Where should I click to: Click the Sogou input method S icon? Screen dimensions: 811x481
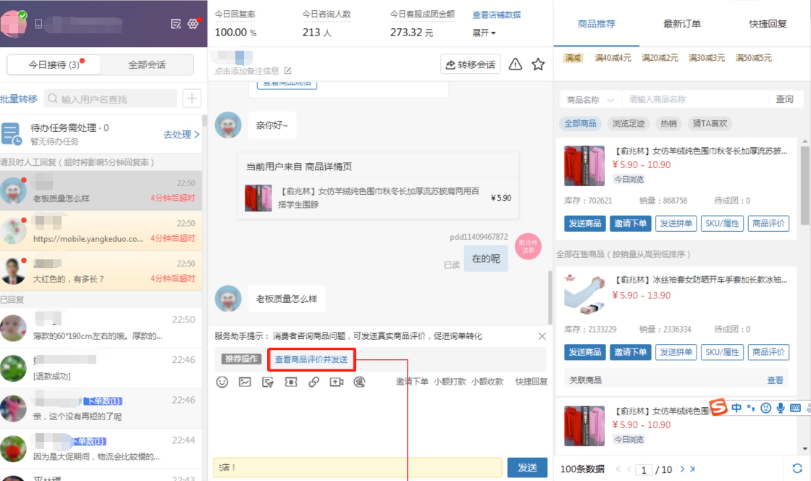[x=718, y=407]
